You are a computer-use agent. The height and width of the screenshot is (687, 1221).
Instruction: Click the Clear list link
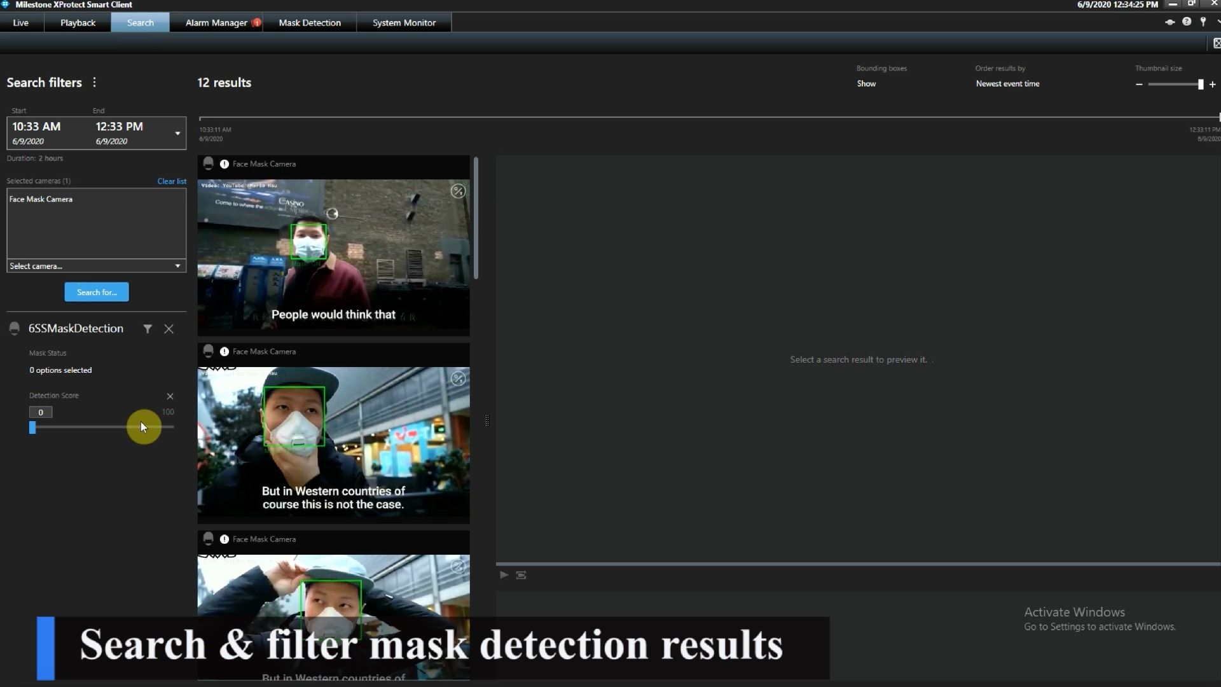(172, 181)
